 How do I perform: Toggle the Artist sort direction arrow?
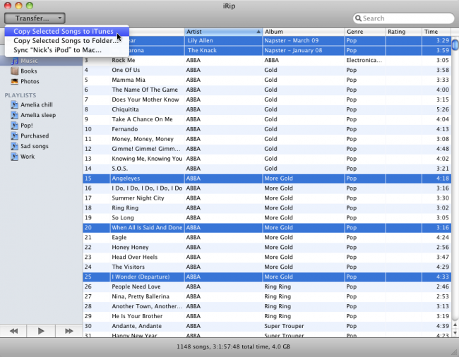(x=258, y=32)
